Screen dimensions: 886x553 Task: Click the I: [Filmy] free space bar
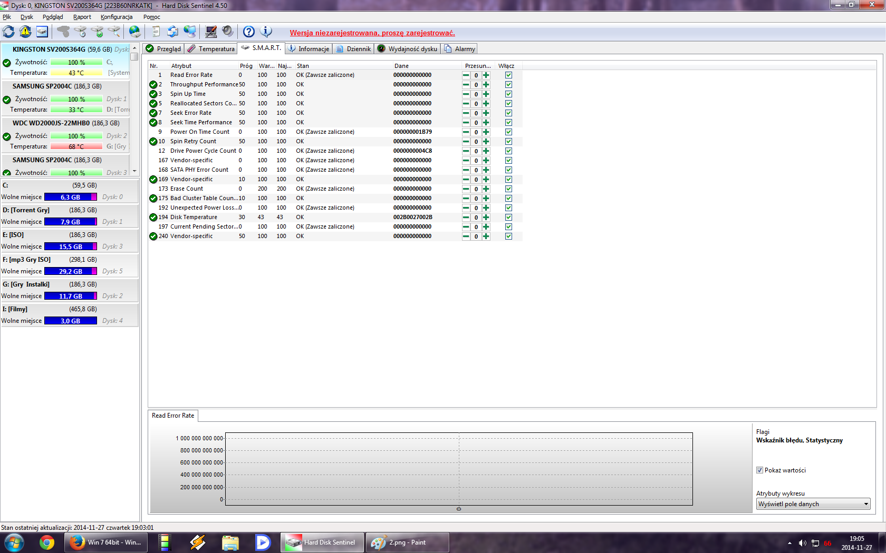(x=71, y=321)
